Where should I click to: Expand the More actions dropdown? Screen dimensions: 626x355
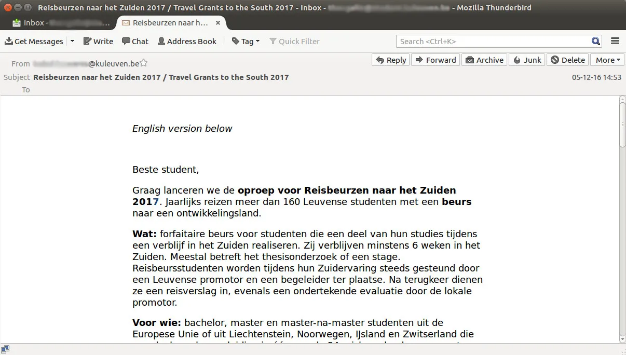[607, 60]
